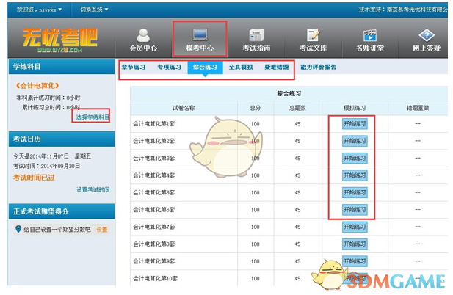Screen dimensions: 453x295
Task: Click location pin icon beside 给自己设置一个期望分数吧
Action: 18,229
